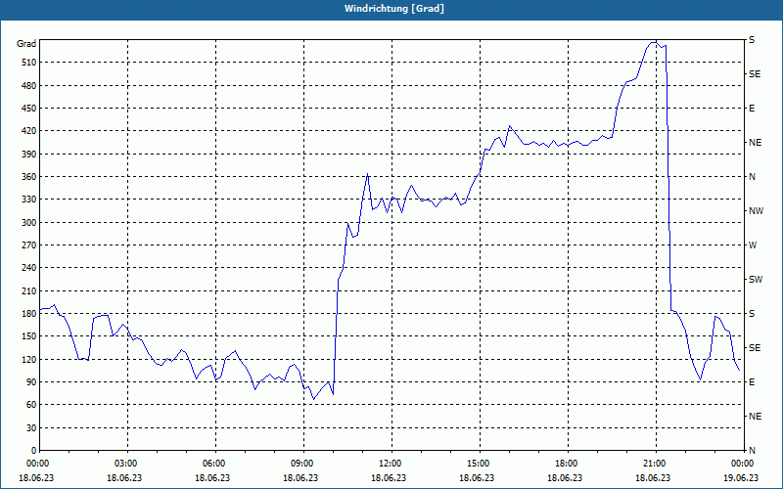This screenshot has height=489, width=783.
Task: Click the time label "03:00"
Action: point(127,464)
